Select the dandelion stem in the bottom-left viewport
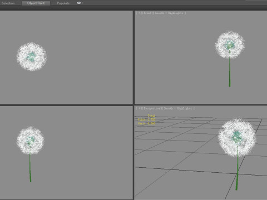This screenshot has width=267, height=200. tap(30, 168)
